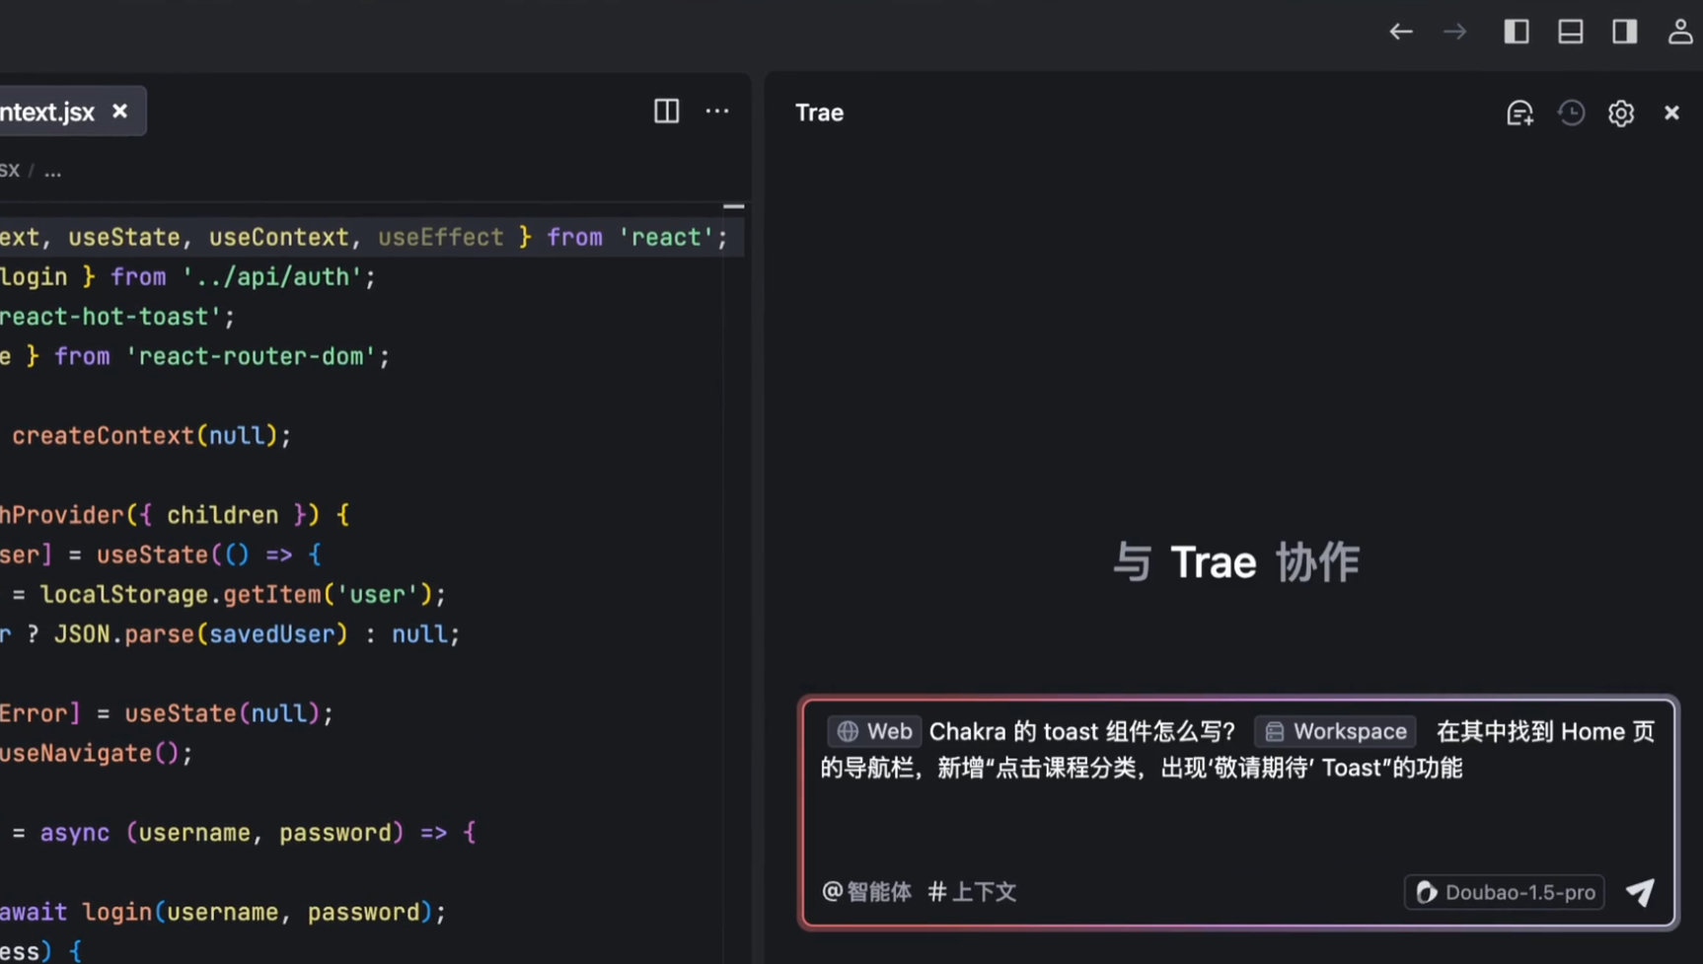Click the #上下文 context button
The width and height of the screenshot is (1703, 964).
972,892
